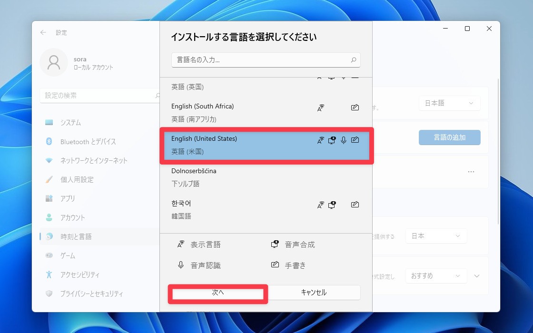The width and height of the screenshot is (533, 333).
Task: Click the microphone icon for English (United States)
Action: coord(344,140)
